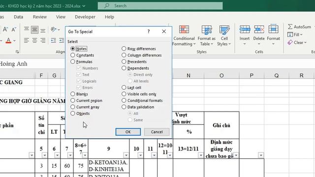Select column F header
315x177 pixels.
pos(41,75)
